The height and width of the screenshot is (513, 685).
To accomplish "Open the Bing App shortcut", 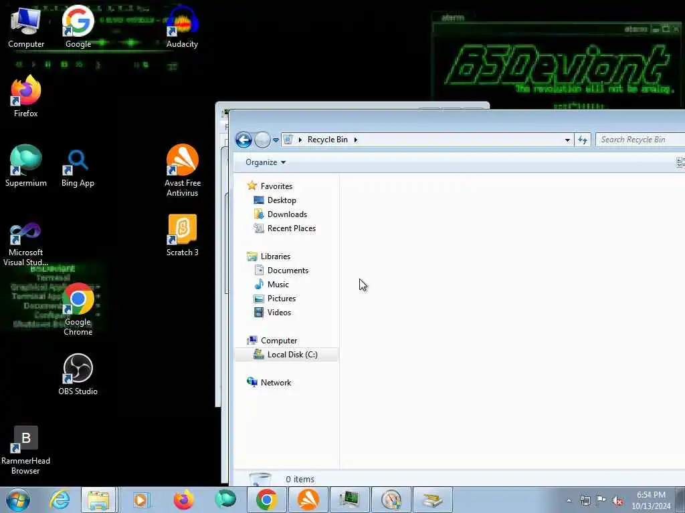I will 78,168.
